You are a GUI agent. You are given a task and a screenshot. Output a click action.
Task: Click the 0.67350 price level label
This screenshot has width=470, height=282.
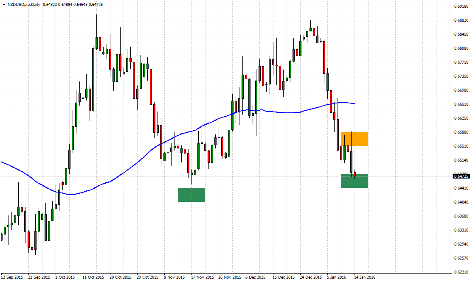[x=461, y=76]
